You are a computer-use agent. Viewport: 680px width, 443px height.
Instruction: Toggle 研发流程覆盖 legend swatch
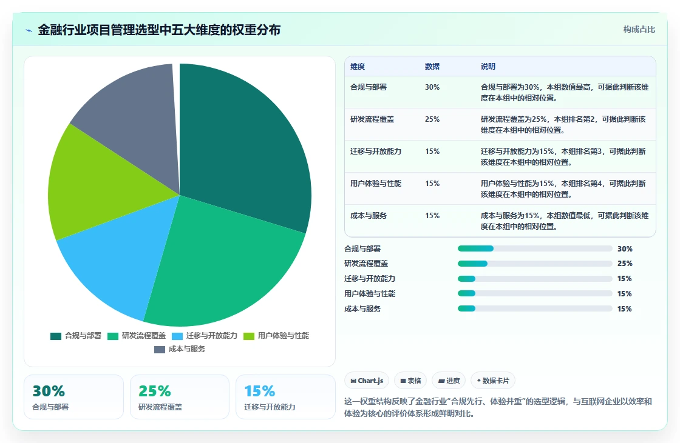[x=113, y=336]
